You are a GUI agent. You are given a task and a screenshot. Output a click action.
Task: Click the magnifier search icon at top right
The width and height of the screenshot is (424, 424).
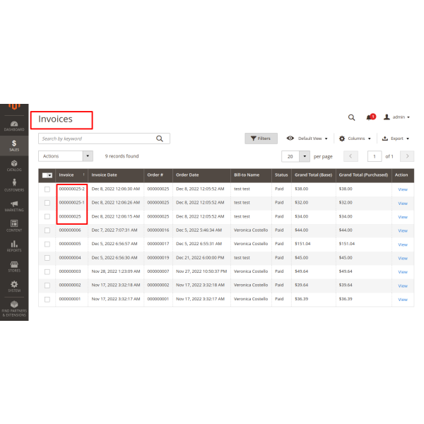[x=351, y=117]
